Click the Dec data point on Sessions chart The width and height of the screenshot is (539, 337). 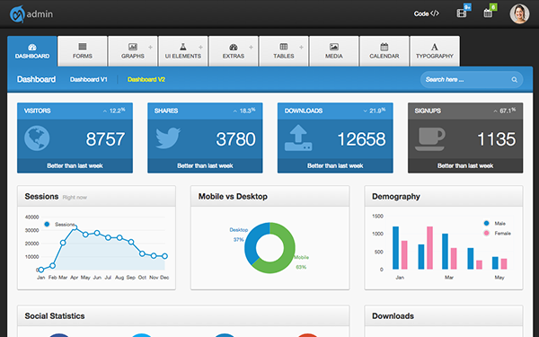pyautogui.click(x=164, y=256)
